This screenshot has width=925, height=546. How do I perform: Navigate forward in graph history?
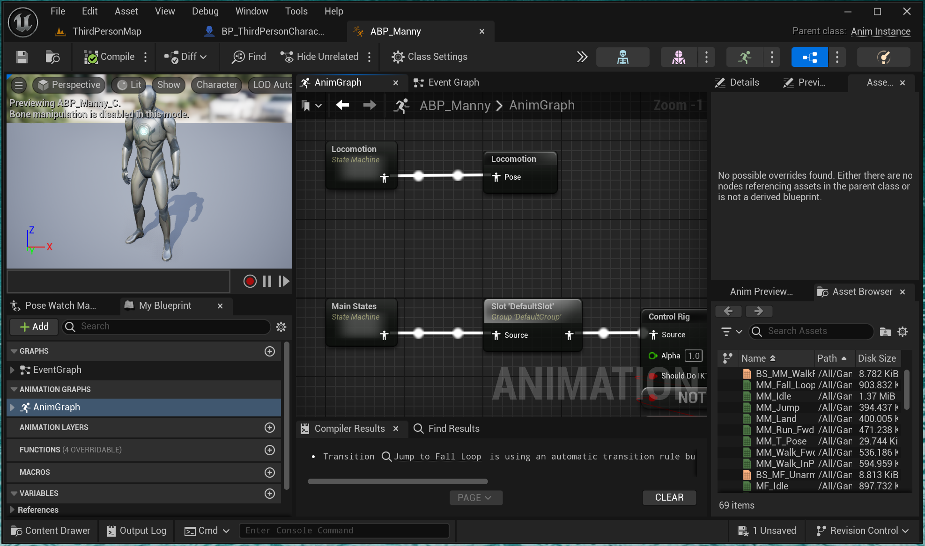tap(370, 105)
